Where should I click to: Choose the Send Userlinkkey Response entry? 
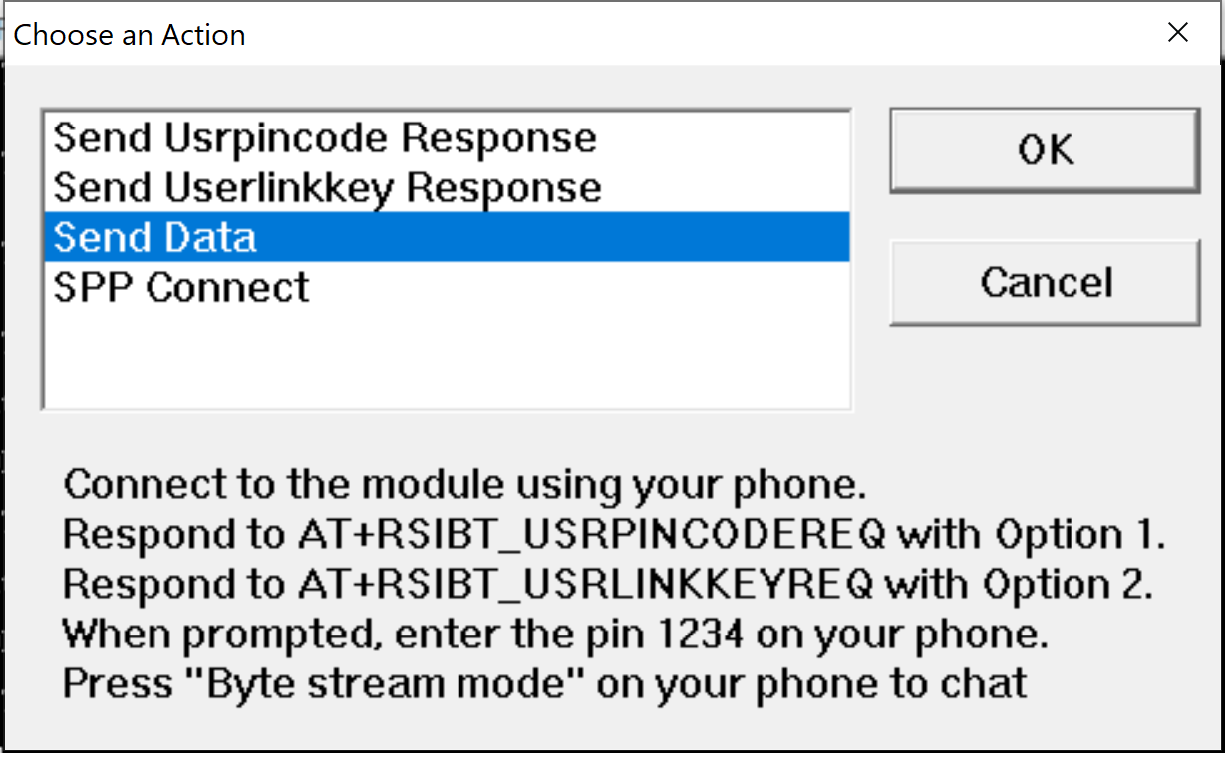(327, 187)
